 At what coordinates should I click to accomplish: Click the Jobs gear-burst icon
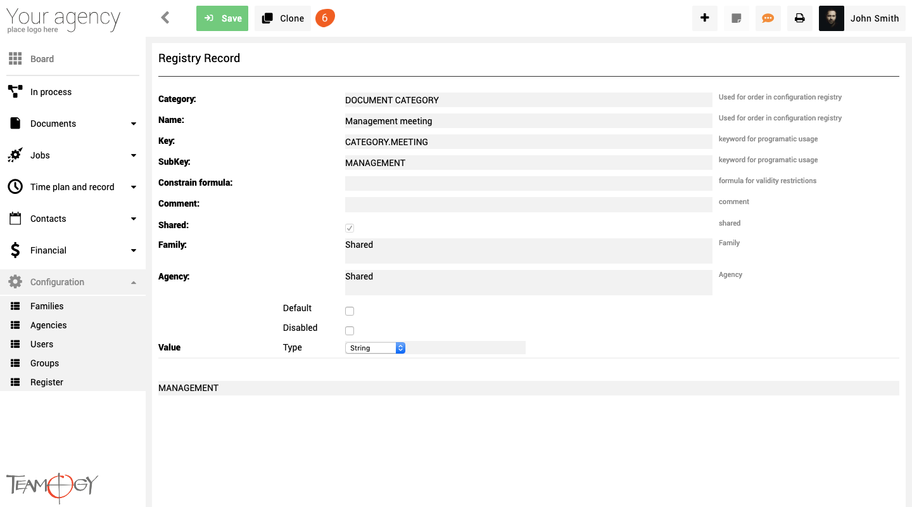pos(15,155)
